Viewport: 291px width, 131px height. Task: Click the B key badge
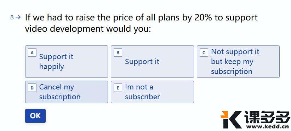coord(118,52)
